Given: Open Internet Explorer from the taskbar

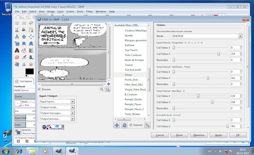Looking at the screenshot, I should pos(19,151).
